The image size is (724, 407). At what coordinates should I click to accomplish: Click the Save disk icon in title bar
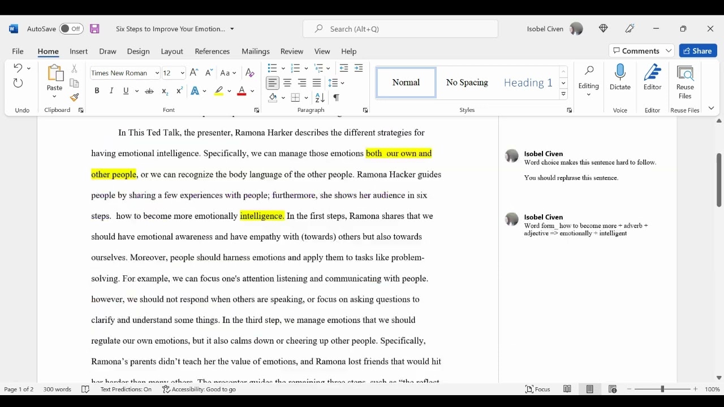[x=94, y=29]
